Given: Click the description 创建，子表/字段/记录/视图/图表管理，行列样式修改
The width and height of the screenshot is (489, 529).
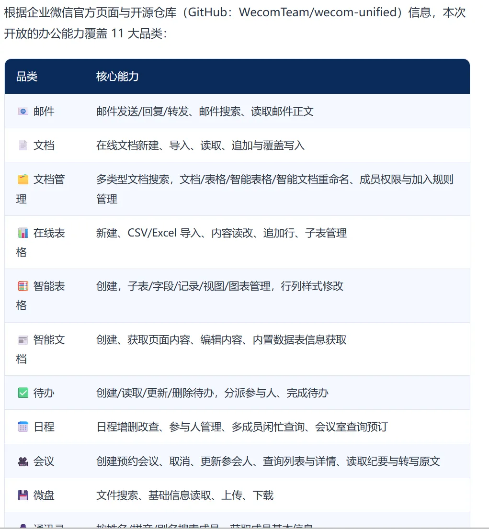Looking at the screenshot, I should (220, 286).
